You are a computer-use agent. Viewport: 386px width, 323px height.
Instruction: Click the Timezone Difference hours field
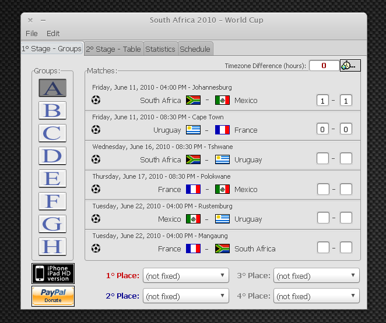[324, 65]
